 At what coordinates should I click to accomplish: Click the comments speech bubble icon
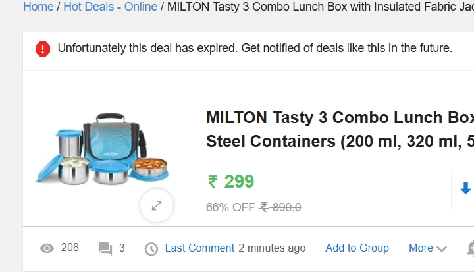pyautogui.click(x=105, y=248)
